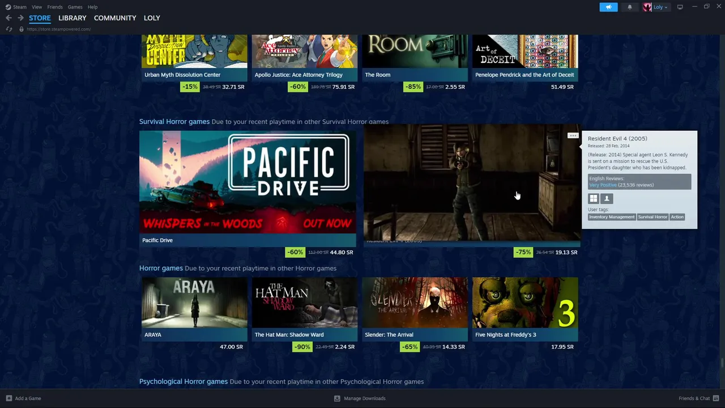Open the Steam menu
This screenshot has height=408, width=725.
point(20,7)
